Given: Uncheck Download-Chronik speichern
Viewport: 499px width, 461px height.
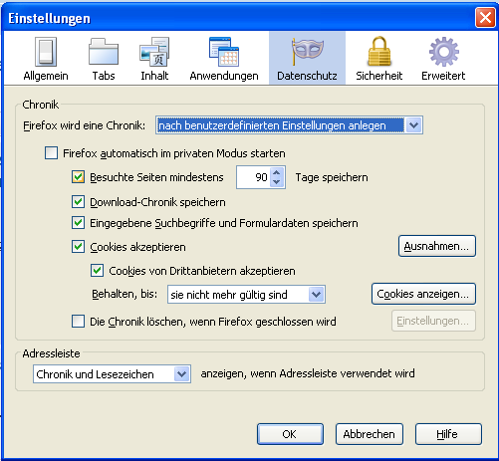Looking at the screenshot, I should coord(78,202).
